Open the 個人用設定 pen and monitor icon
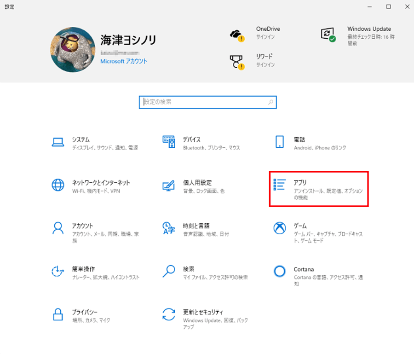The image size is (414, 354). pos(169,186)
